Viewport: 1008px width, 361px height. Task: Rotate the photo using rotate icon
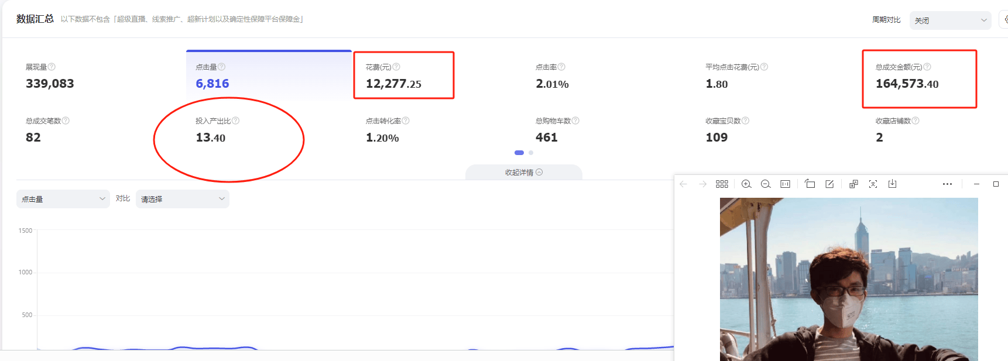[x=810, y=184]
